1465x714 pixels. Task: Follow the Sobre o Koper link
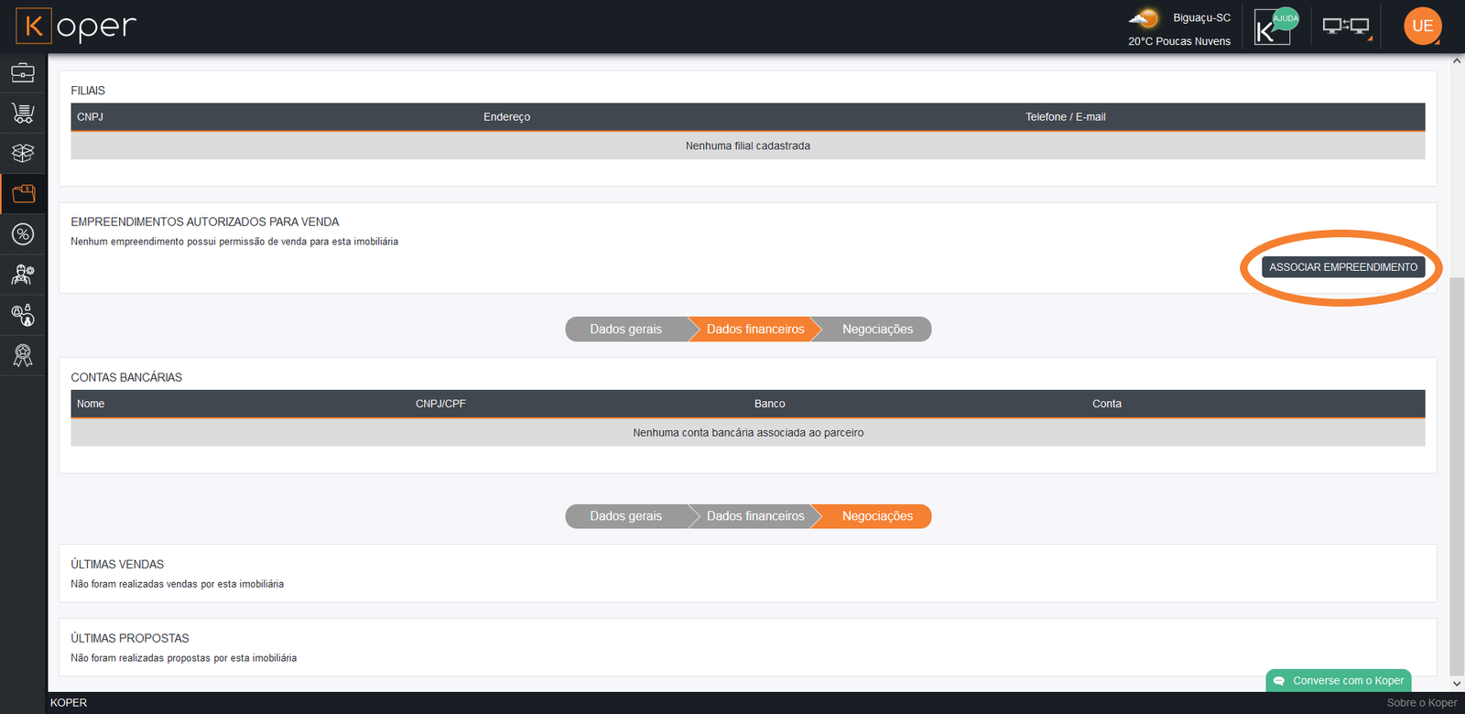pyautogui.click(x=1421, y=703)
